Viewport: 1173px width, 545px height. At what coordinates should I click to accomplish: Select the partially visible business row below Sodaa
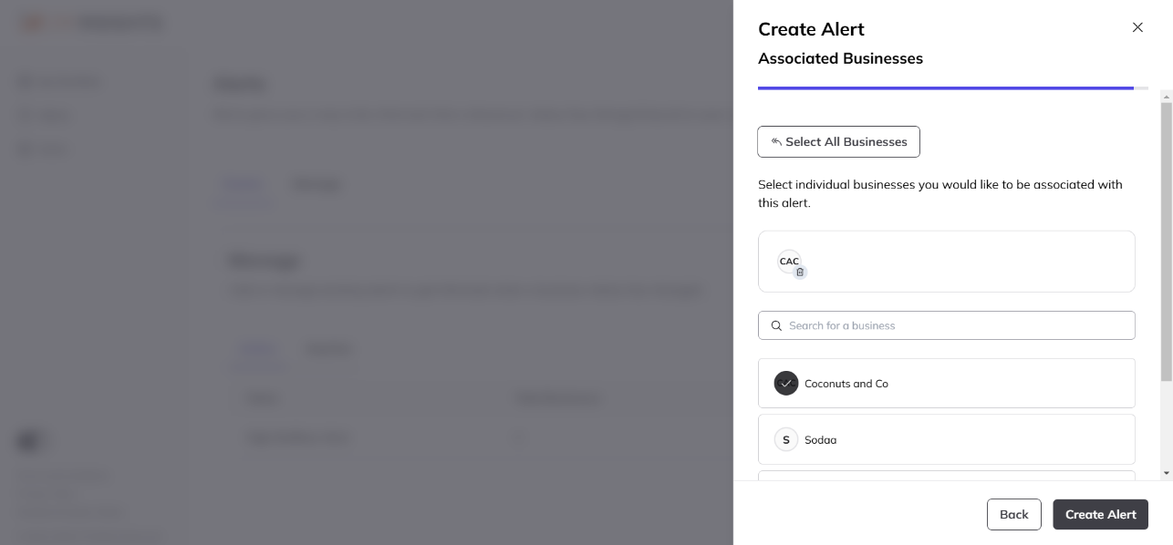(x=947, y=475)
